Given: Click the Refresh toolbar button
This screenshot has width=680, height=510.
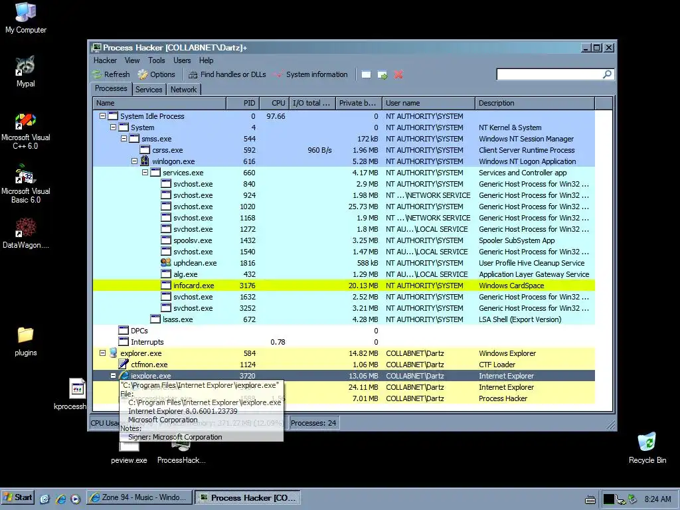Looking at the screenshot, I should 111,74.
